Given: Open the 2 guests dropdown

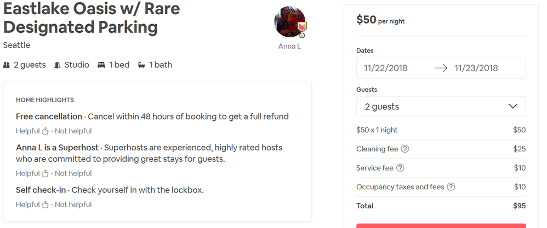Looking at the screenshot, I should point(441,107).
